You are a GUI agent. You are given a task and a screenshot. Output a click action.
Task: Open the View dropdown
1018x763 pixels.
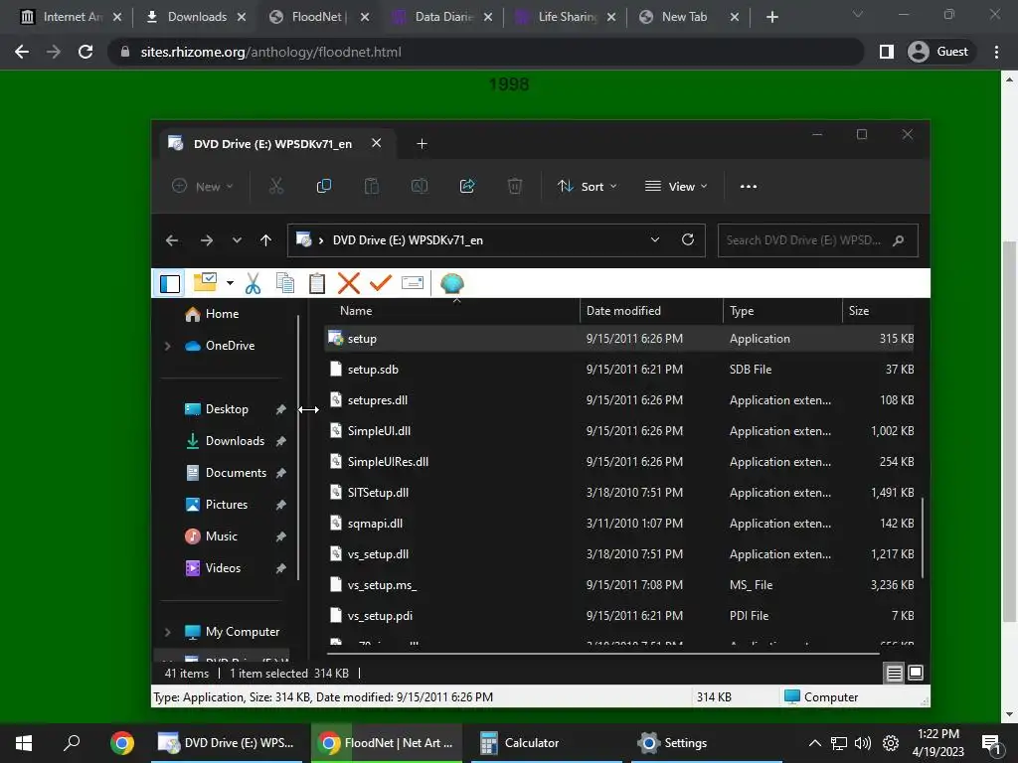[x=676, y=186]
